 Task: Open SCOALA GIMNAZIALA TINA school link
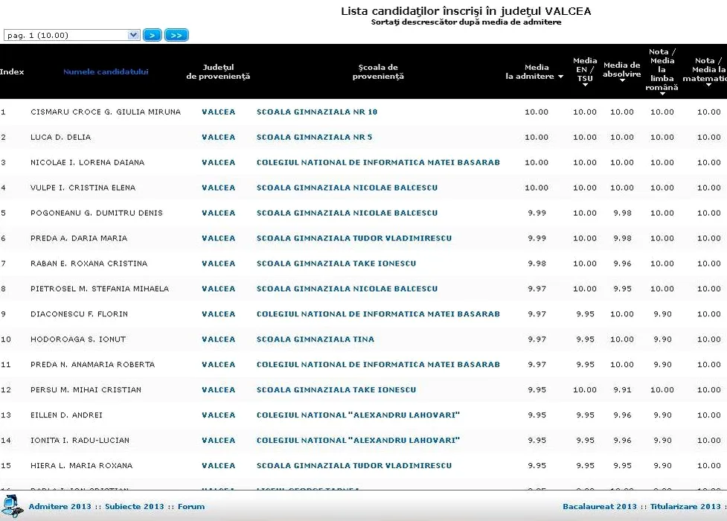click(316, 339)
